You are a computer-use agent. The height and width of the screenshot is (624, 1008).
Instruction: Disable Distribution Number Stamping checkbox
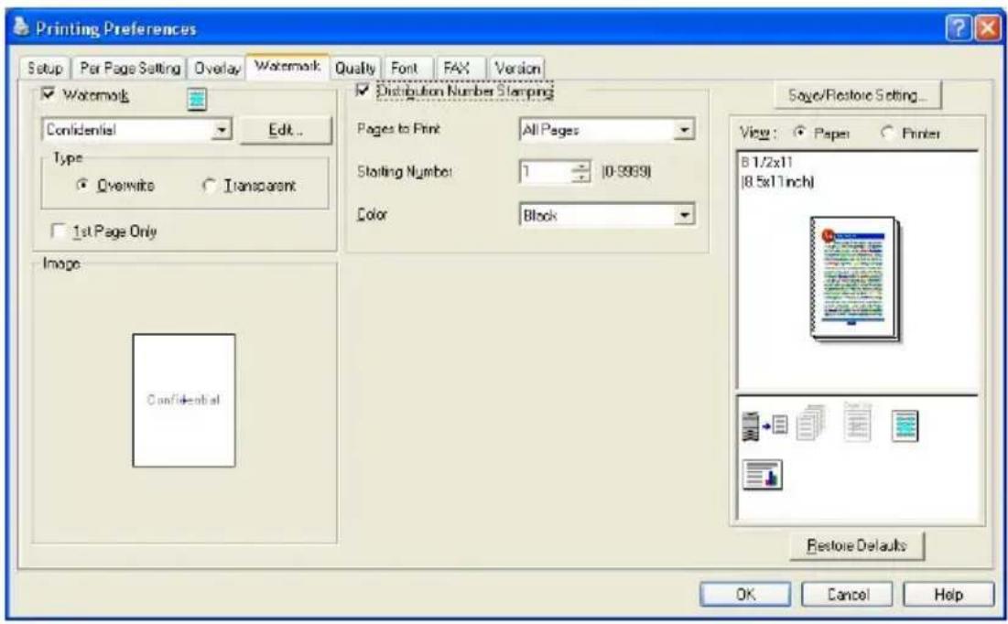click(x=363, y=91)
